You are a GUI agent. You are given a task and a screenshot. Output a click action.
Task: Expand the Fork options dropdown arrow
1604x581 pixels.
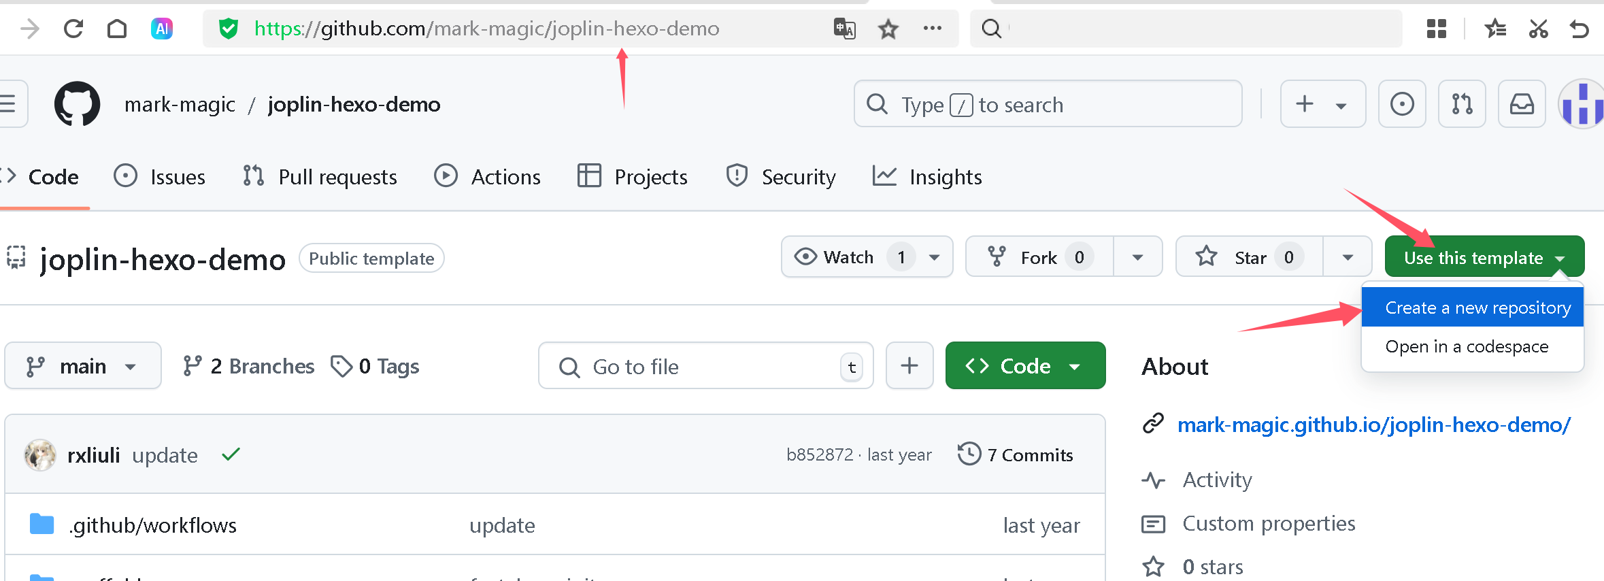pyautogui.click(x=1137, y=257)
